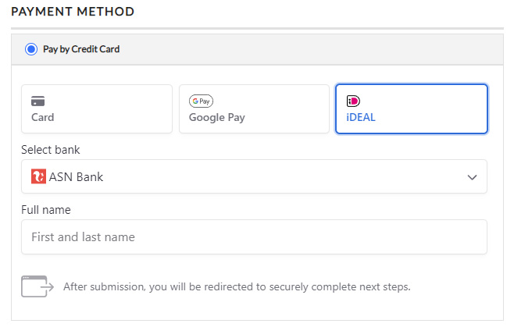Image resolution: width=514 pixels, height=327 pixels.
Task: Click the "Select bank" field label
Action: tap(51, 149)
